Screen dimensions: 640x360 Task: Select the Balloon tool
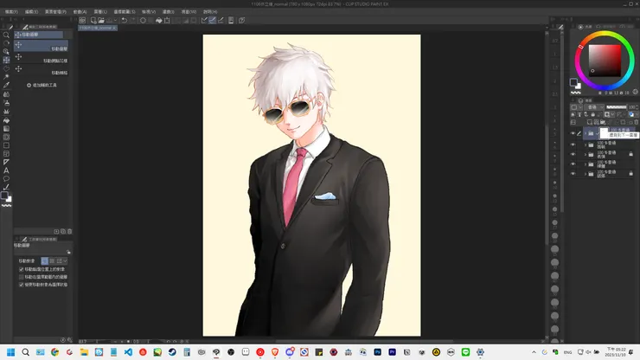tap(6, 179)
